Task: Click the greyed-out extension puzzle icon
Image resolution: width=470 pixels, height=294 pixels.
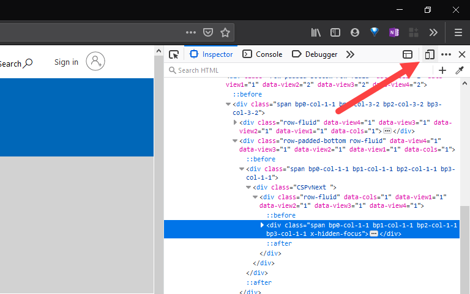Action: pos(414,32)
